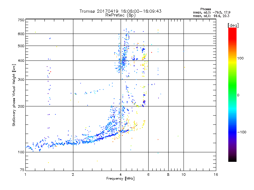
Task: Click the y-axis label '500'
Action: click(x=21, y=46)
